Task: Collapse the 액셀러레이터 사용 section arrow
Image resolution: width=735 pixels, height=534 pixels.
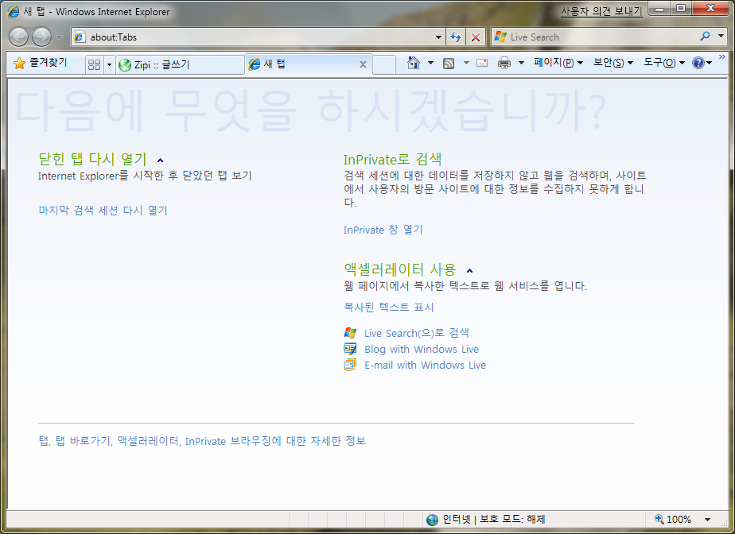Action: 469,270
